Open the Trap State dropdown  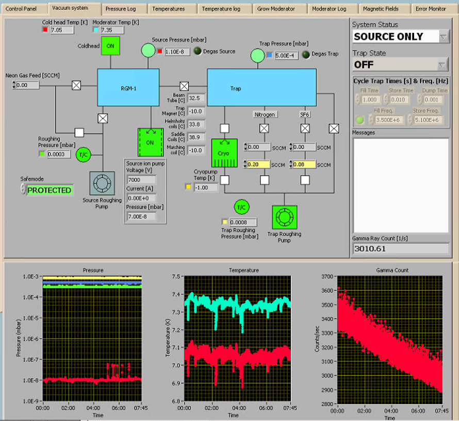coord(442,65)
